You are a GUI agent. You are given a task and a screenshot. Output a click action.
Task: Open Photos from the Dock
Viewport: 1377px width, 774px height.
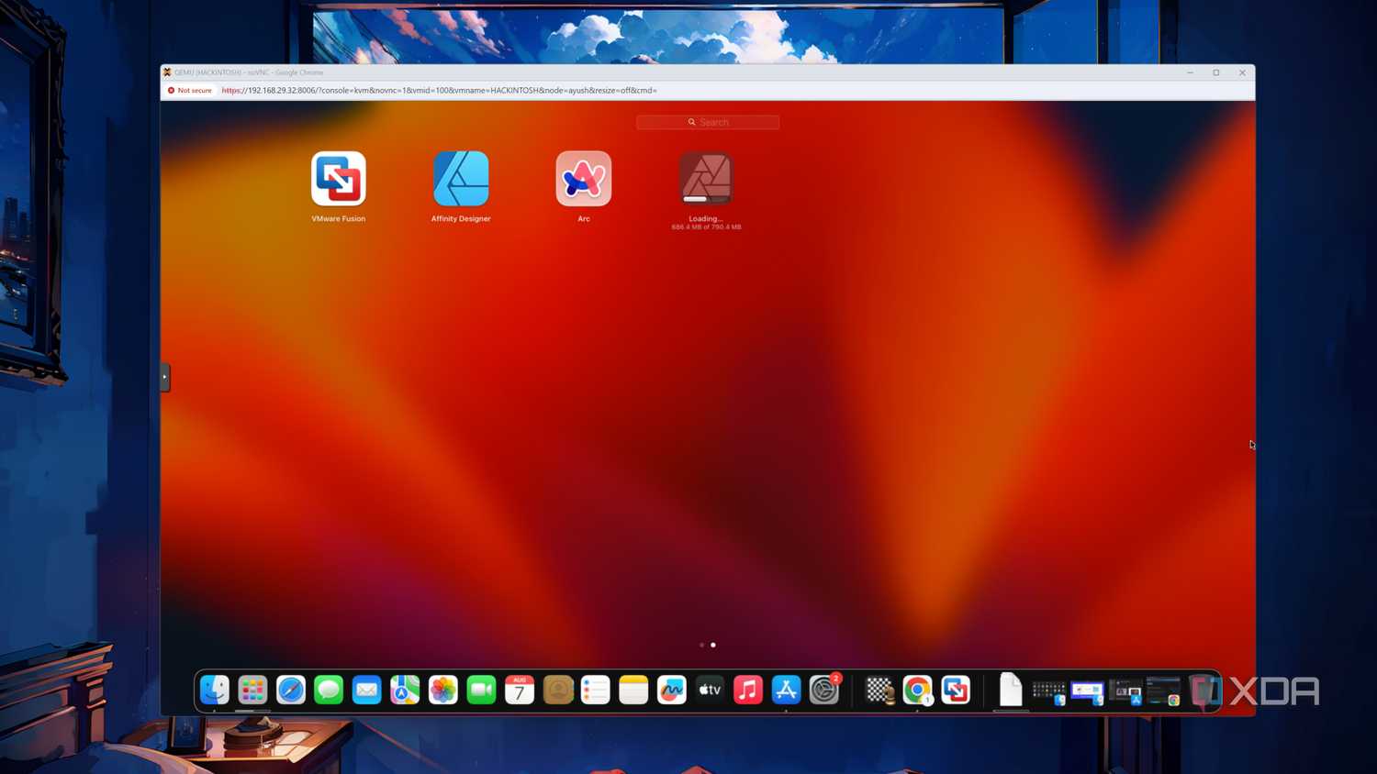tap(443, 690)
